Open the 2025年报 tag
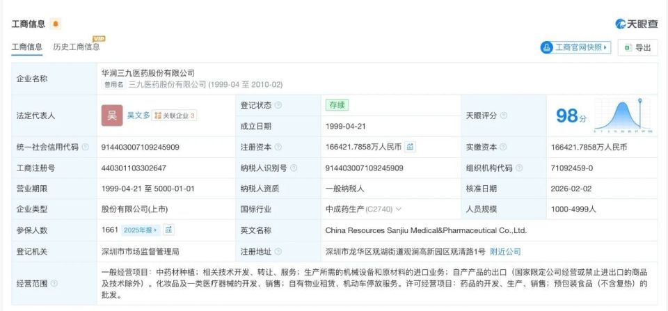668x311 pixels. click(x=140, y=230)
